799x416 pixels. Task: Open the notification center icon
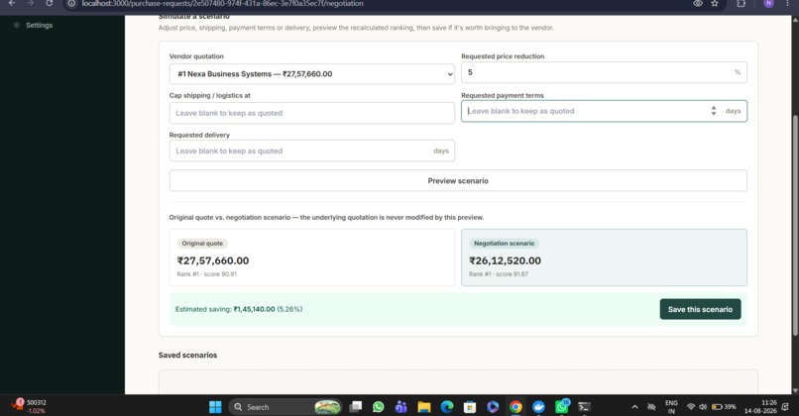coord(785,406)
